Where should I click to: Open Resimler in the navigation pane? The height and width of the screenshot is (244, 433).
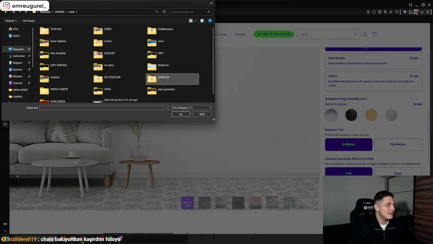(x=17, y=69)
